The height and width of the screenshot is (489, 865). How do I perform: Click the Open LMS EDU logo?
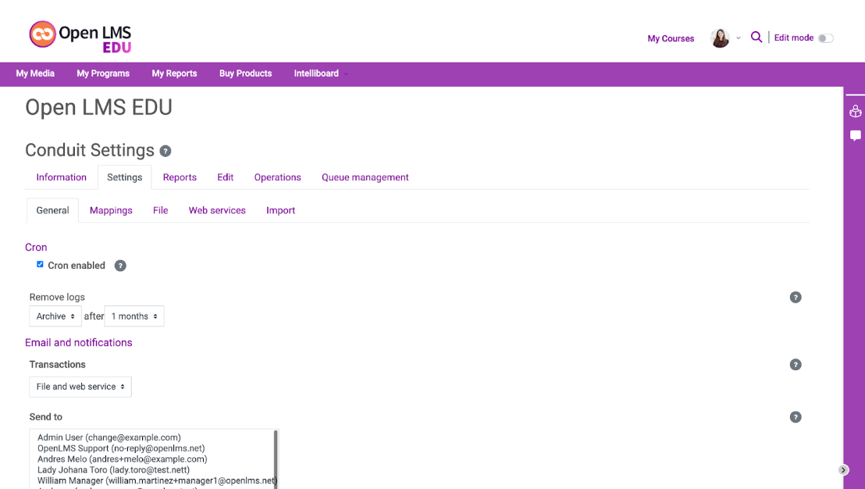[80, 37]
